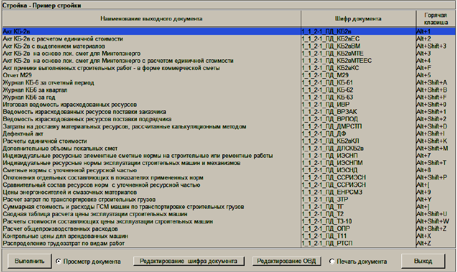Click document code 1_1_2-1_ПД_КБ2вМТЕ
Viewport: 457px width, 272px height.
[x=332, y=53]
